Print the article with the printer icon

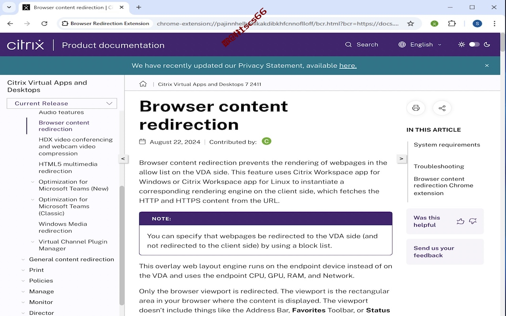(x=416, y=108)
